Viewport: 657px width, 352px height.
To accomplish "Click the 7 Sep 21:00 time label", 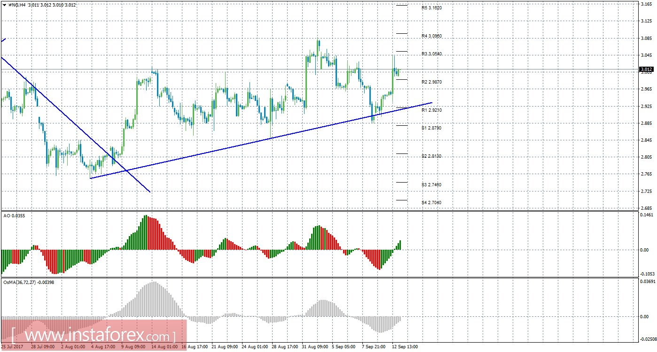I will [374, 347].
